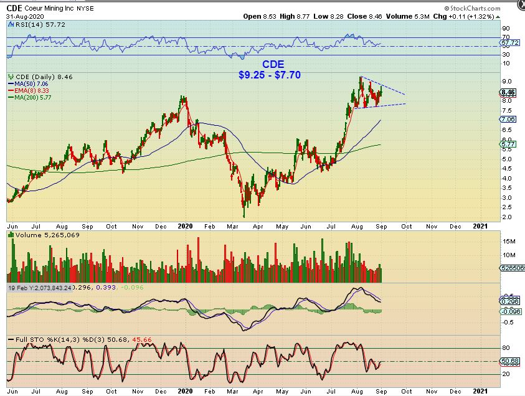
Task: Click Apr on the price chart date axis
Action: click(x=258, y=227)
